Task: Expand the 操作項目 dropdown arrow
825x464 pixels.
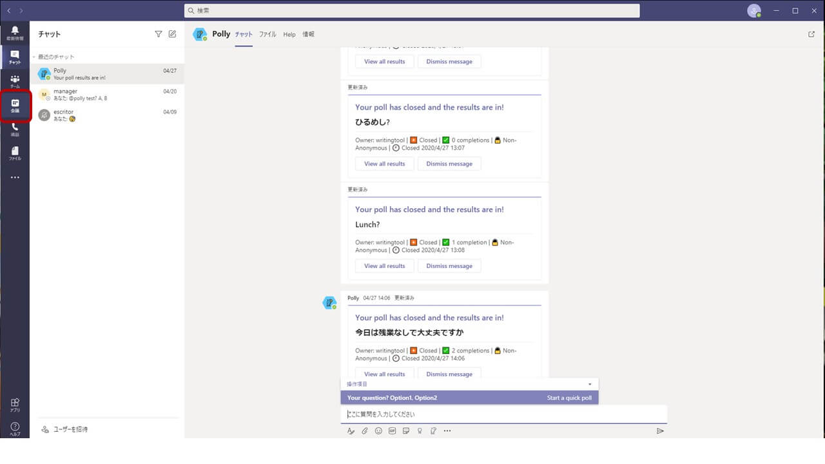Action: tap(590, 384)
